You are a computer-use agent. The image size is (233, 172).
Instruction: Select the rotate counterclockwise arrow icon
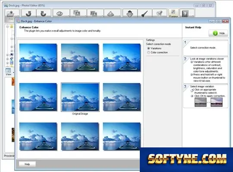pos(28,14)
